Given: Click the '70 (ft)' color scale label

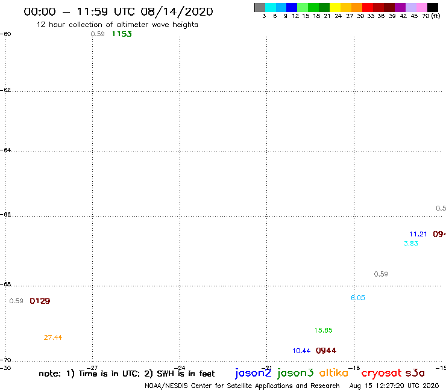Looking at the screenshot, I should pyautogui.click(x=431, y=16).
